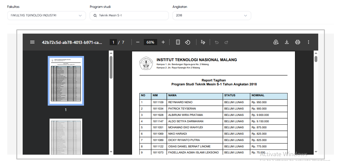Image resolution: width=343 pixels, height=161 pixels.
Task: Select the page number input box
Action: tap(113, 42)
